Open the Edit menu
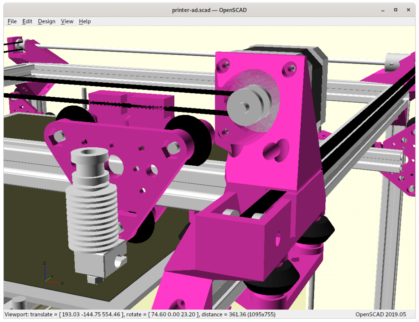 [27, 21]
